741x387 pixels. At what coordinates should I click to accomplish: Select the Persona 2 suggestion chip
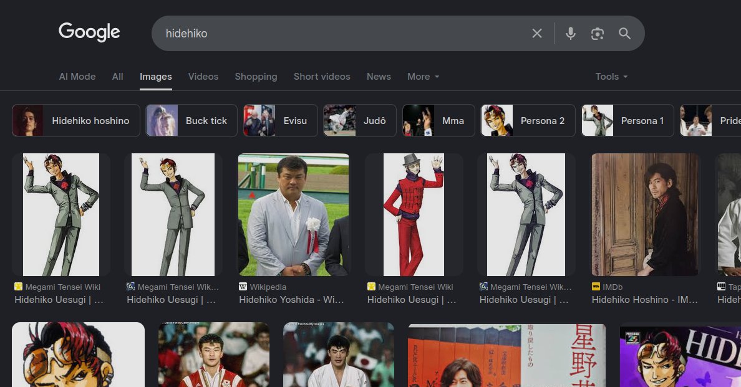[x=528, y=120]
